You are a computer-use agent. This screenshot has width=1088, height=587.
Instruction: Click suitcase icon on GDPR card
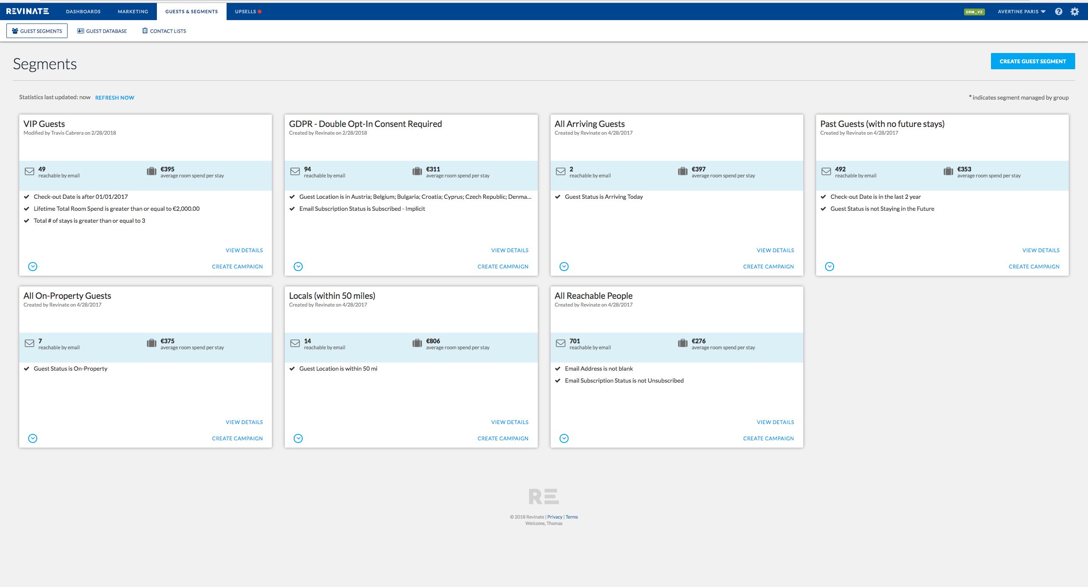click(x=417, y=171)
